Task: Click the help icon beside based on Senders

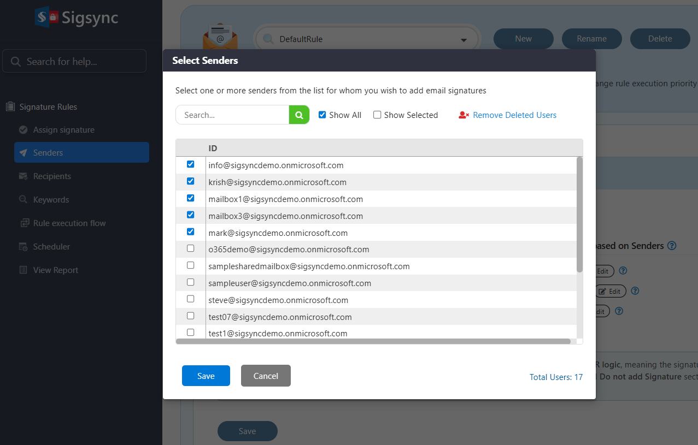Action: click(x=672, y=246)
